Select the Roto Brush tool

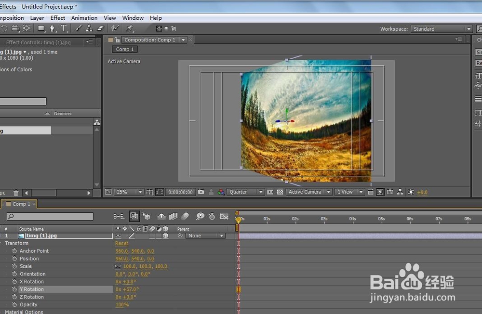coord(115,28)
